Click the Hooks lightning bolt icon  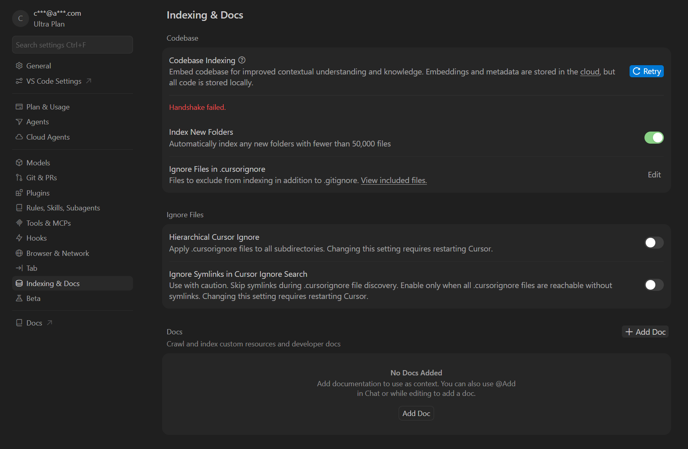click(19, 238)
